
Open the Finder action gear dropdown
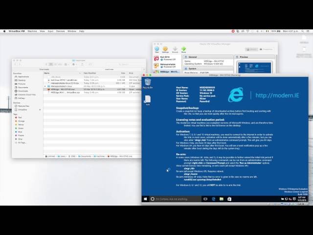[x=75, y=64]
